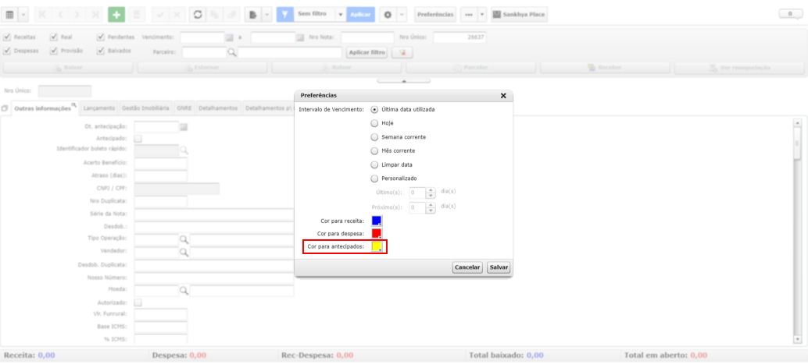The width and height of the screenshot is (808, 364).
Task: Open the export document dropdown arrow
Action: point(266,15)
